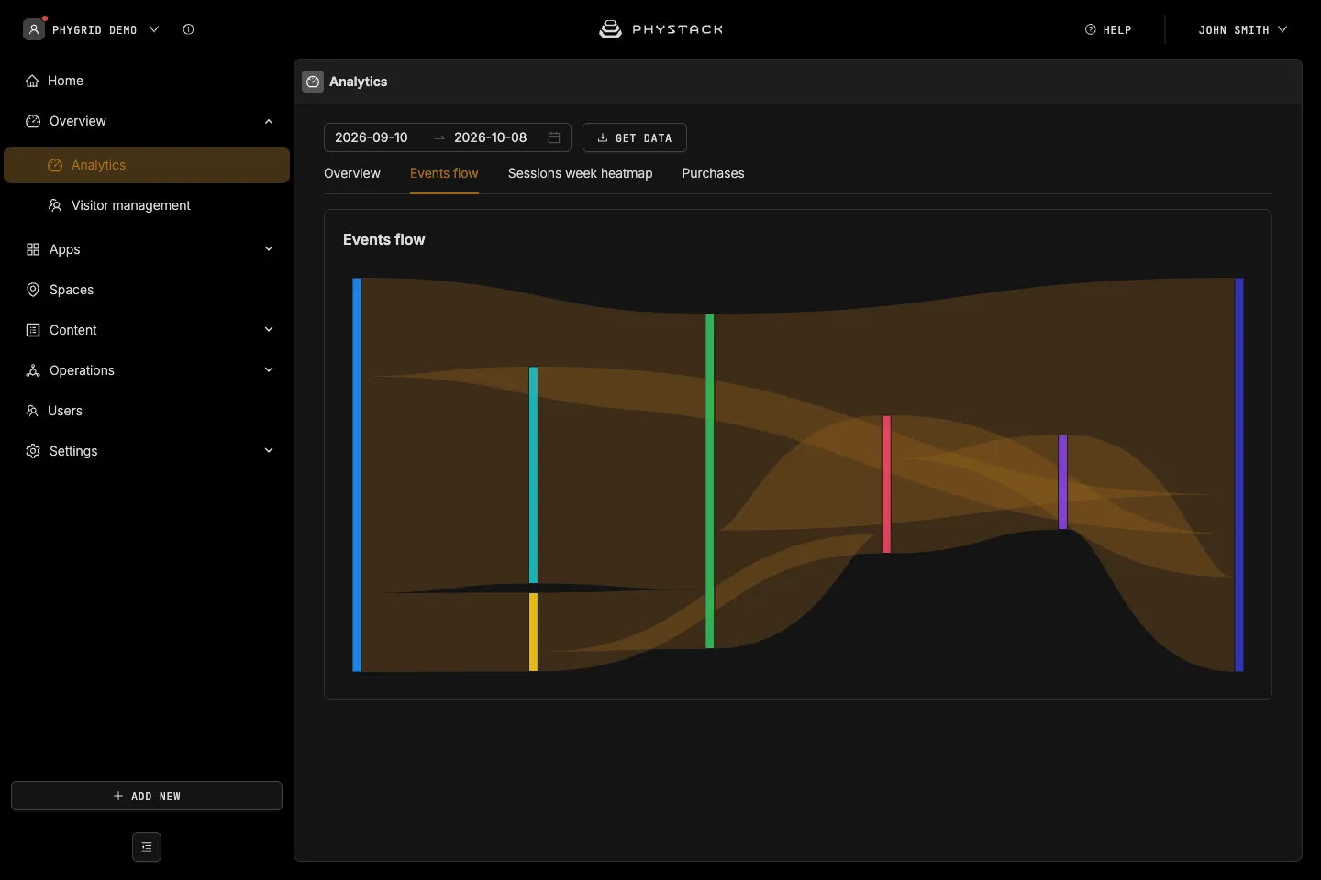Image resolution: width=1321 pixels, height=880 pixels.
Task: Click the Visitor management people icon
Action: 55,205
